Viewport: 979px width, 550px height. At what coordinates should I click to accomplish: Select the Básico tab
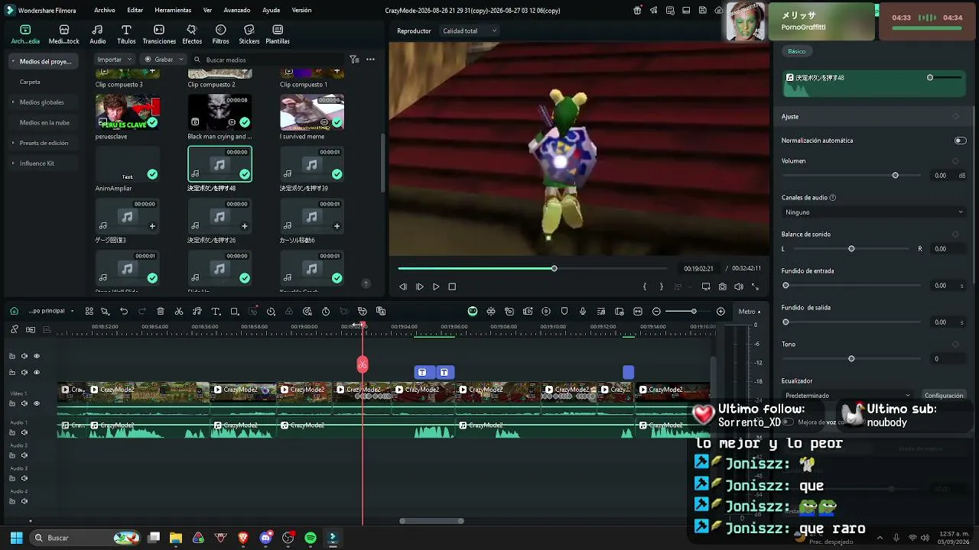click(x=797, y=51)
